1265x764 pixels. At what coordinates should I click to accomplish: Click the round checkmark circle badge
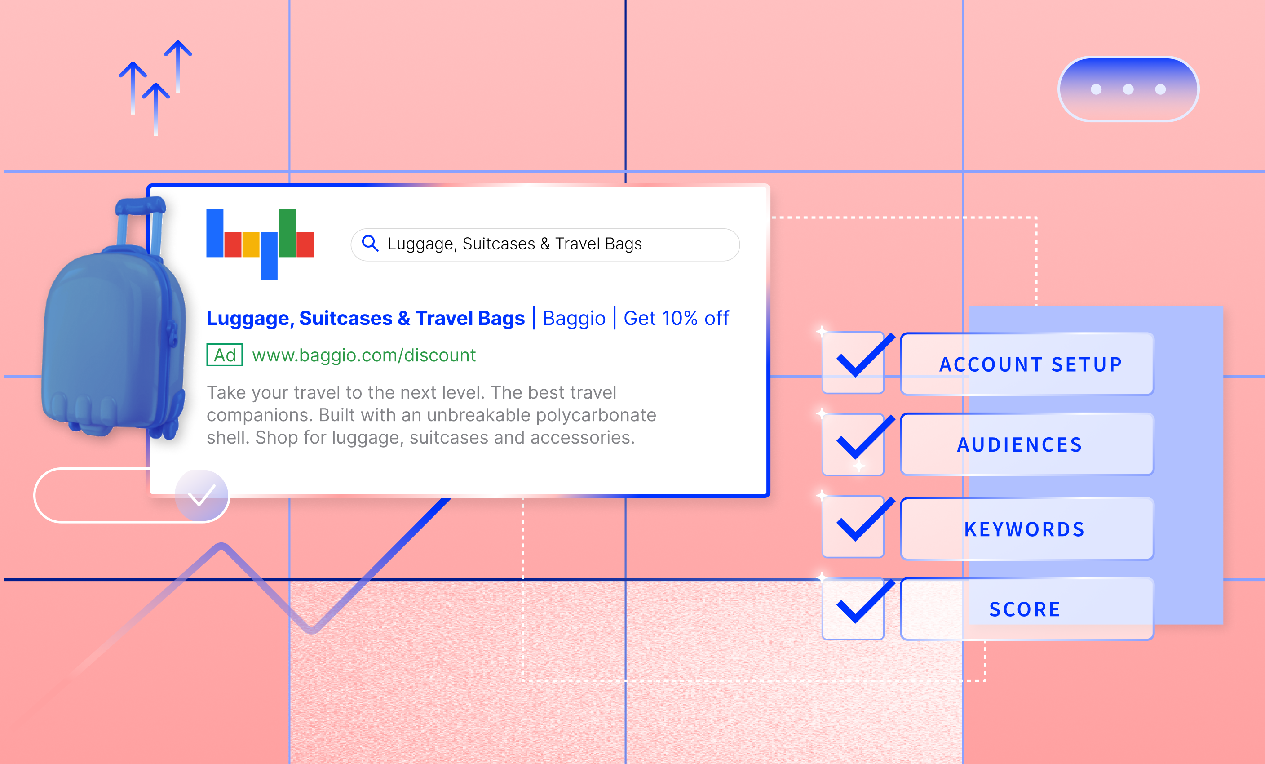coord(202,495)
